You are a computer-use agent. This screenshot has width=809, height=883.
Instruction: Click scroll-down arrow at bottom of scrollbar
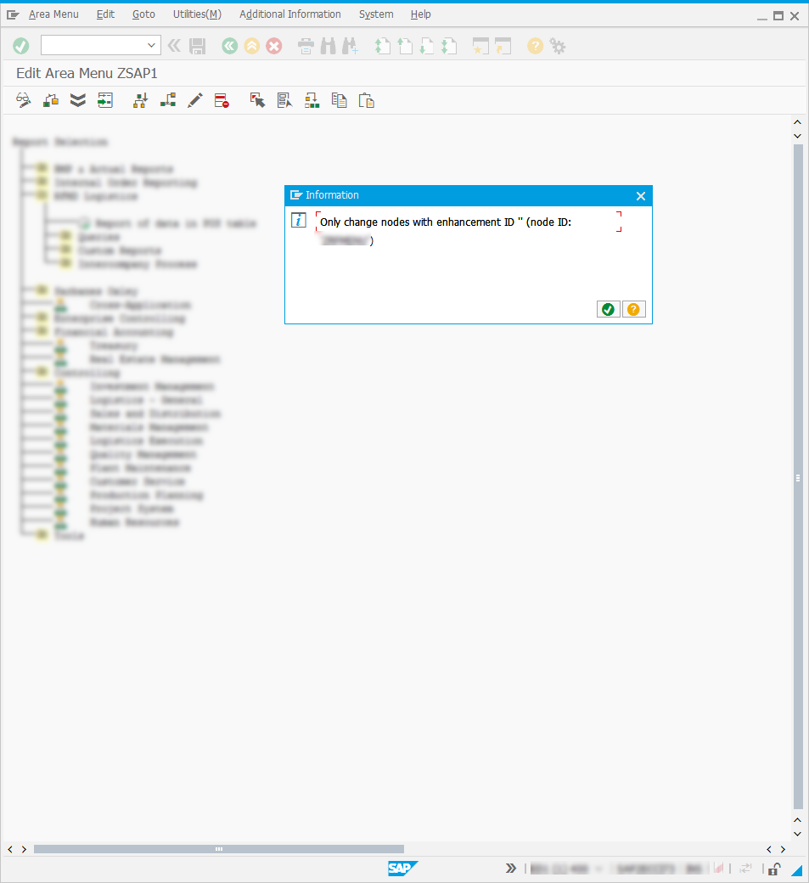(x=797, y=834)
